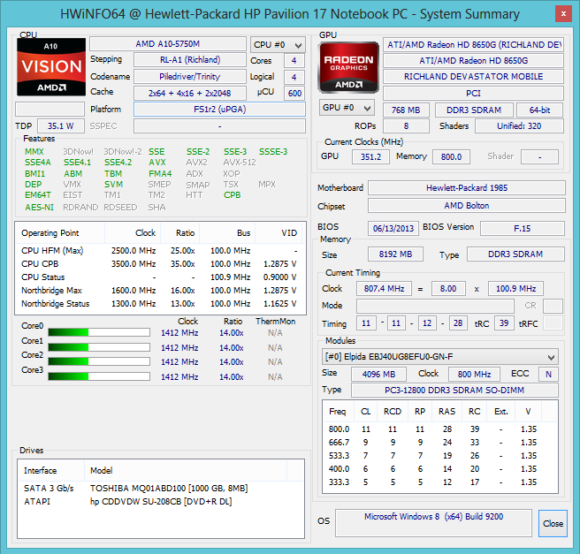Select the hp CDDVDW SU-208CB drive row
This screenshot has width=580, height=554.
pyautogui.click(x=161, y=502)
